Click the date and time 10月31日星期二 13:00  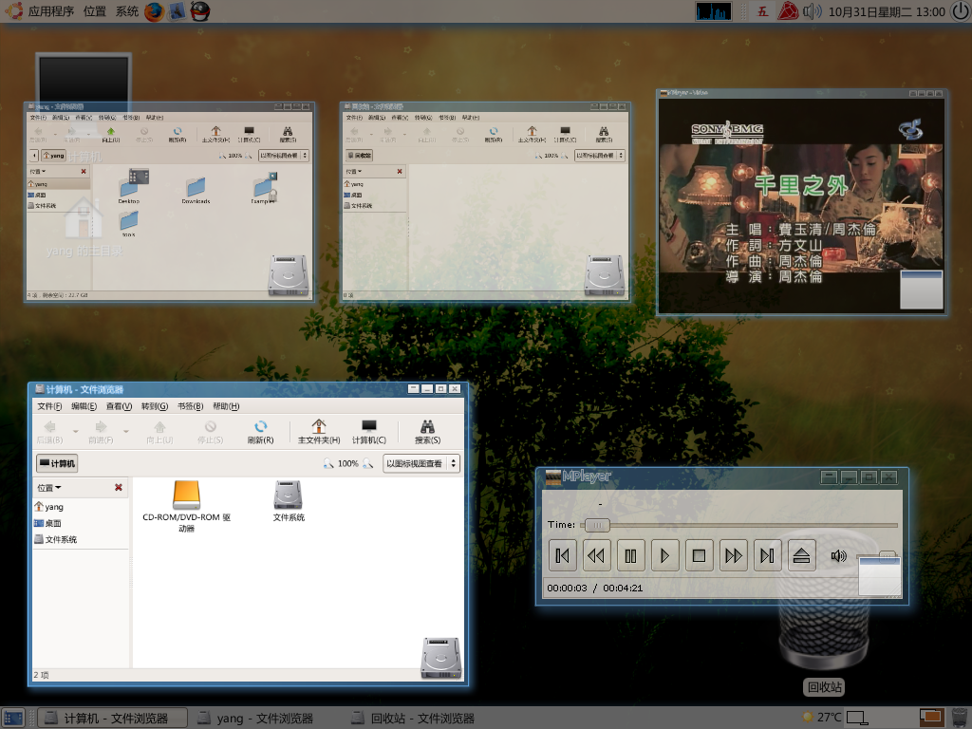click(x=887, y=11)
